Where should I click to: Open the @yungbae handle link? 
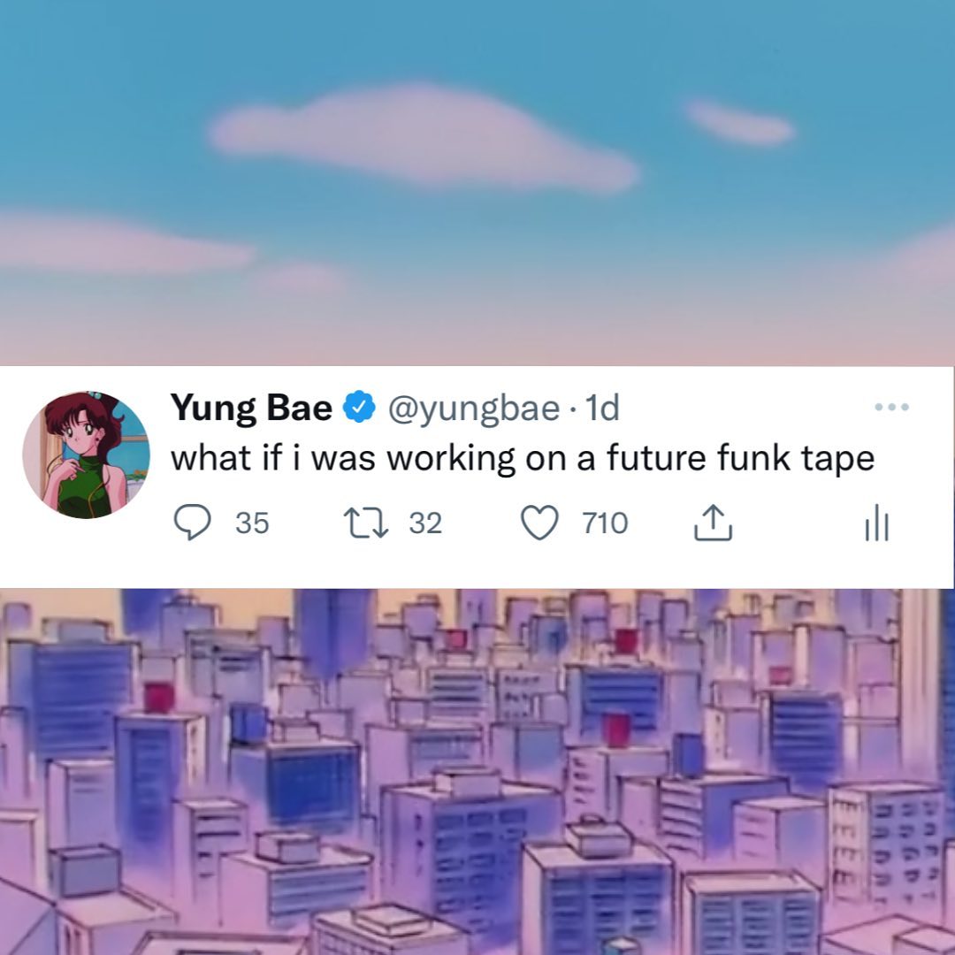[474, 409]
